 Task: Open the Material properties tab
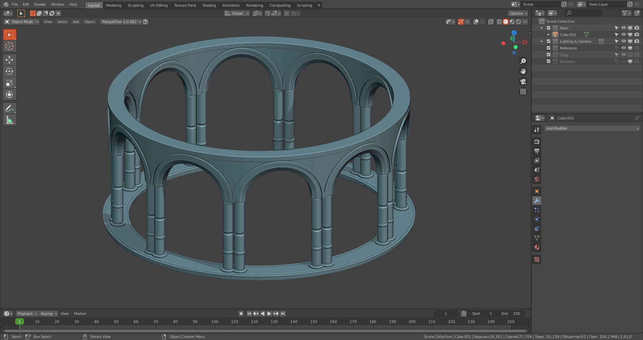coord(537,248)
